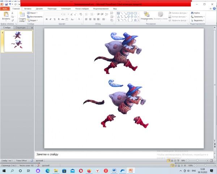The width and height of the screenshot is (217, 174).
Task: Toggle Align Text Right
Action: click(x=94, y=19)
